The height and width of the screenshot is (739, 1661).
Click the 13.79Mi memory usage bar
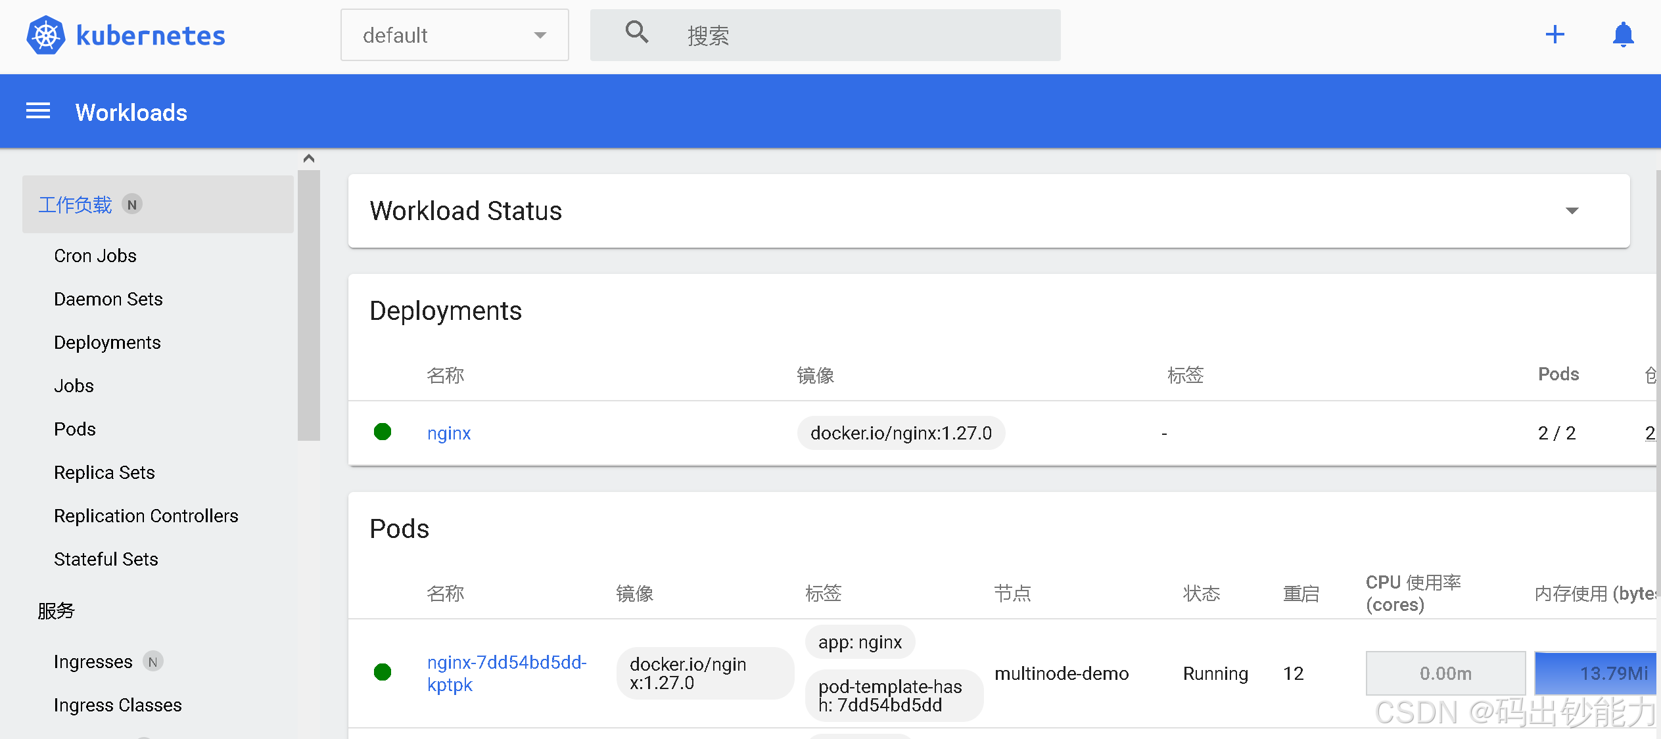1595,673
